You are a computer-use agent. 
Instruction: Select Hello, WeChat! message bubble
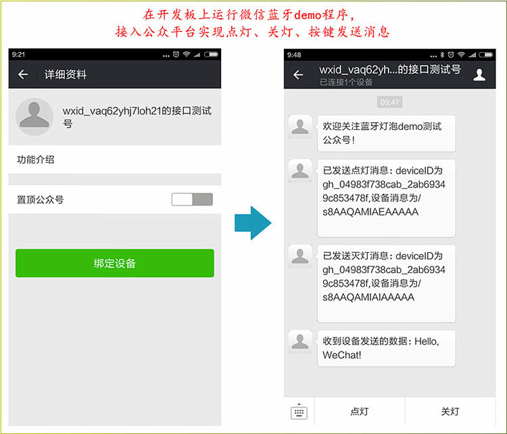click(387, 348)
